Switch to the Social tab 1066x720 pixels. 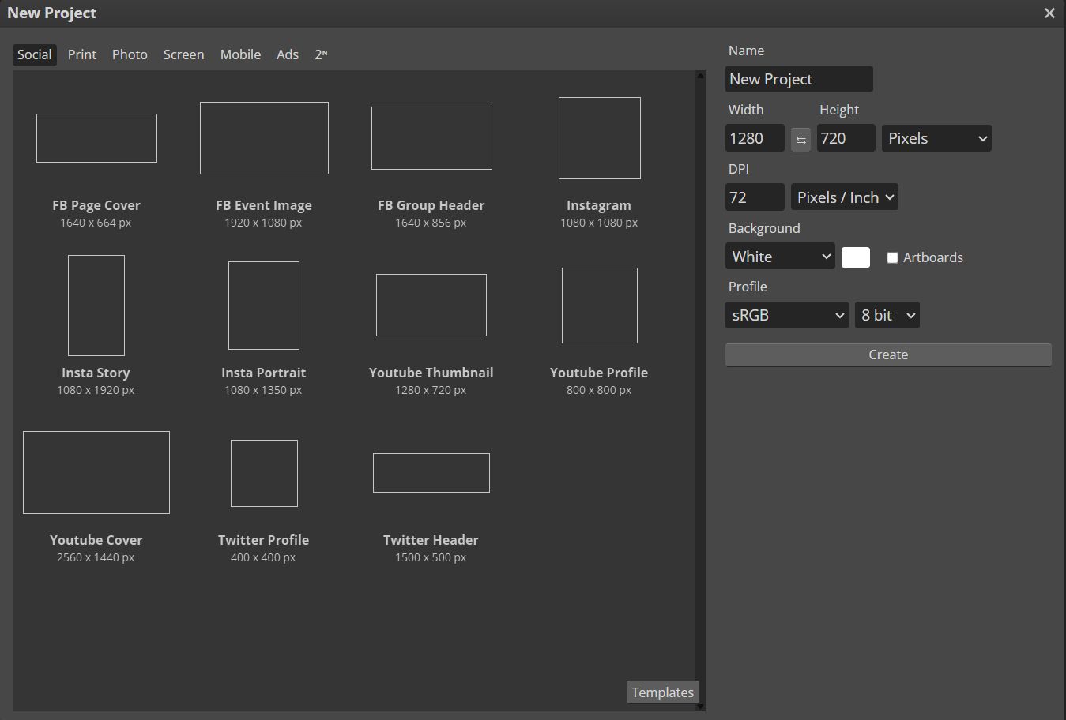(35, 54)
